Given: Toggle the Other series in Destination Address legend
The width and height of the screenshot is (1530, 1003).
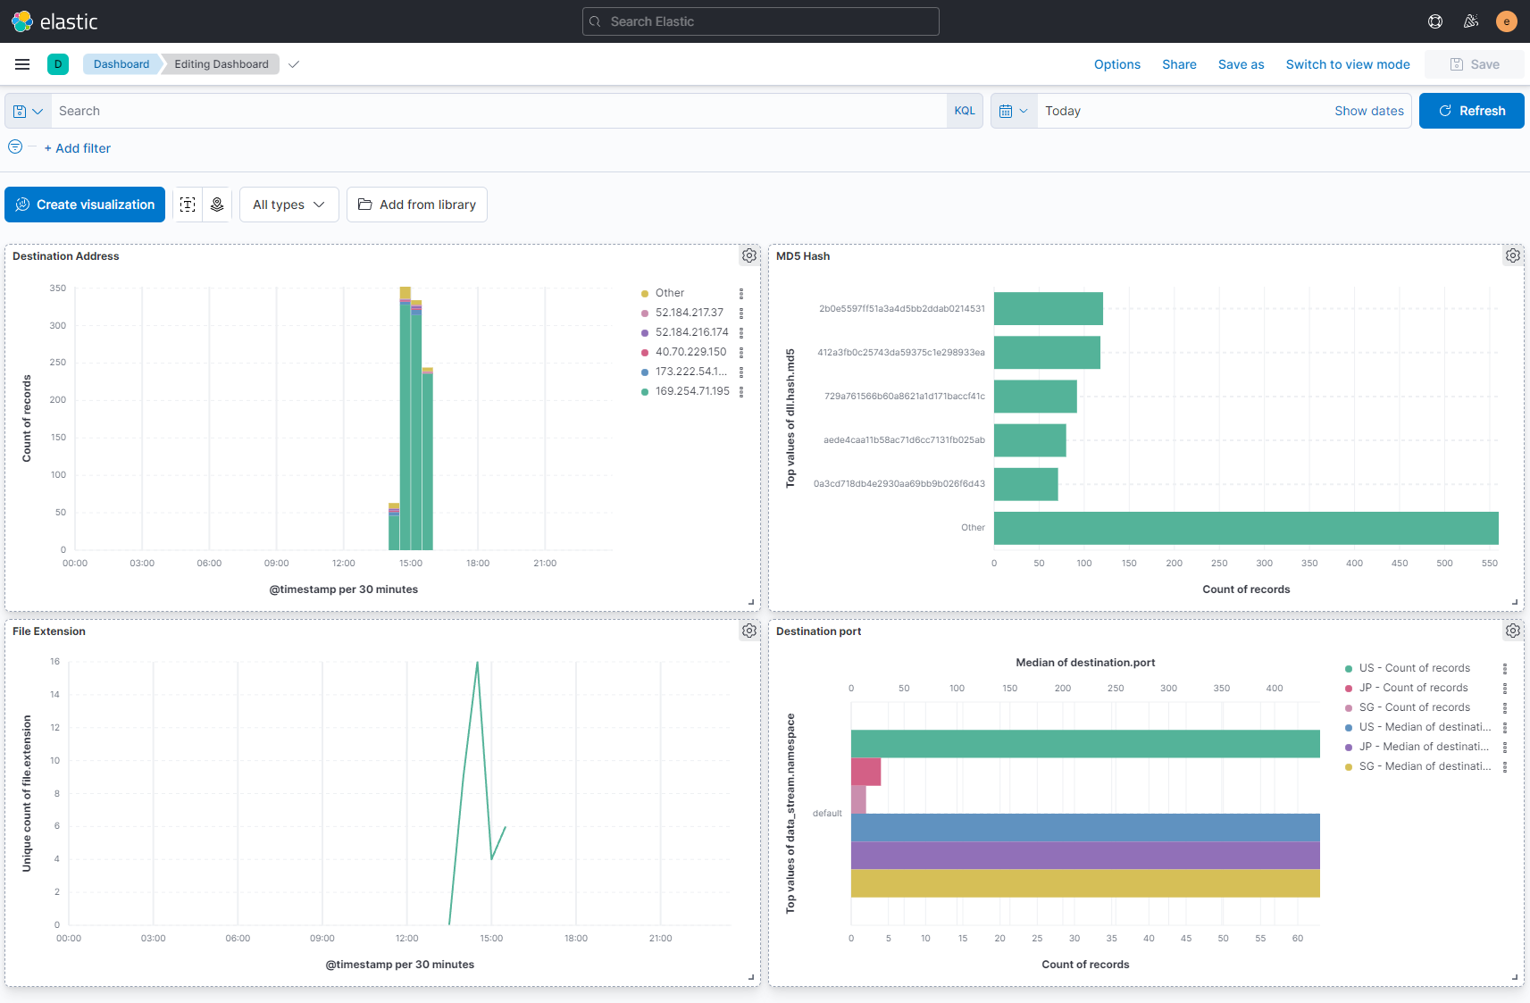Looking at the screenshot, I should pos(669,292).
